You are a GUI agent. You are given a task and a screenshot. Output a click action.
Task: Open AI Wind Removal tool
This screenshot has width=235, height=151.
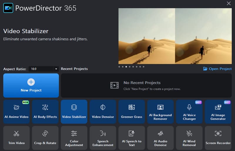coord(189,138)
